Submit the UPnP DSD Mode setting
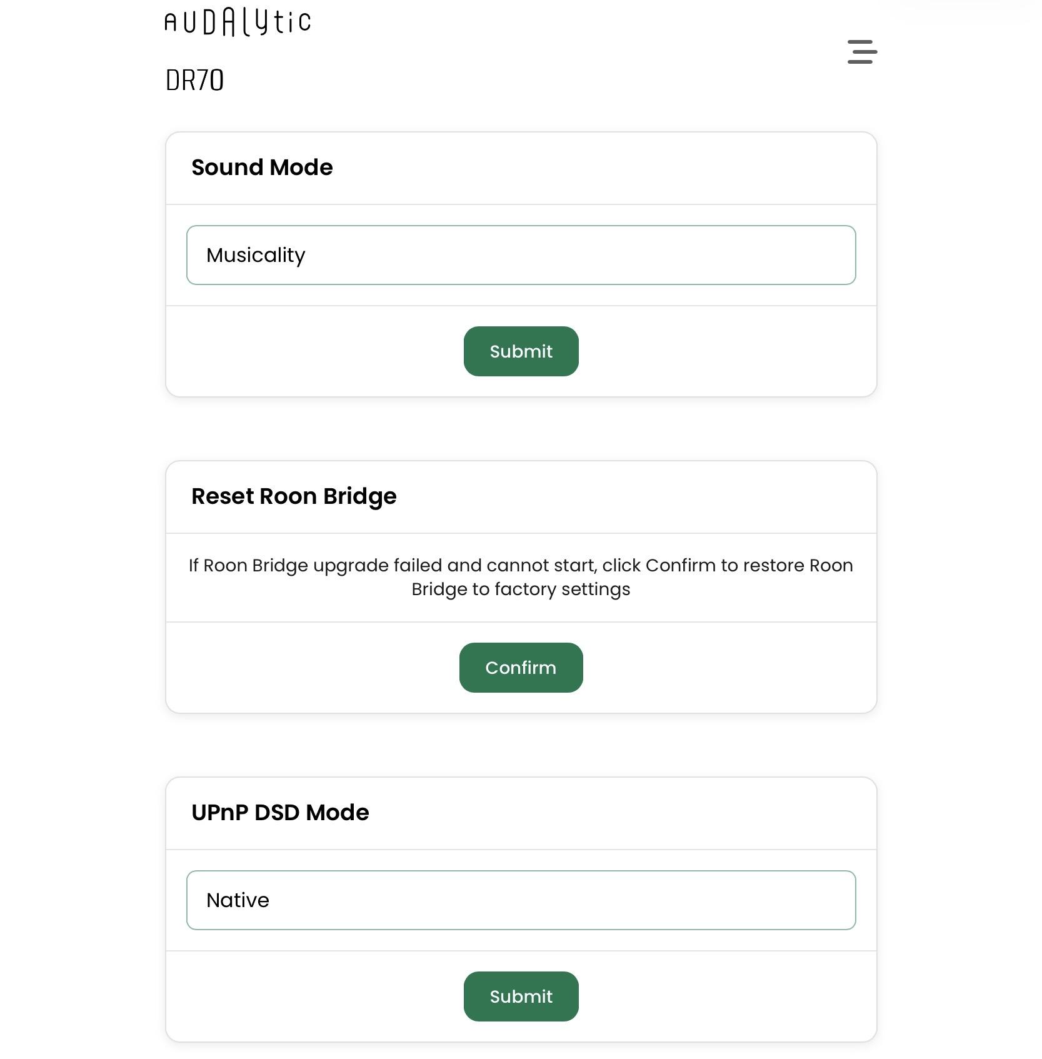Image resolution: width=1042 pixels, height=1059 pixels. 521,996
